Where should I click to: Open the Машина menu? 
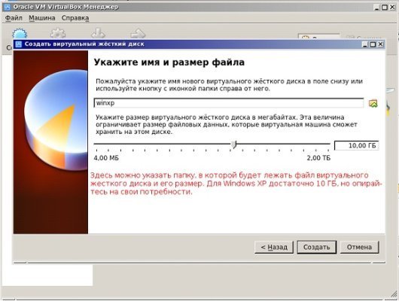point(42,18)
